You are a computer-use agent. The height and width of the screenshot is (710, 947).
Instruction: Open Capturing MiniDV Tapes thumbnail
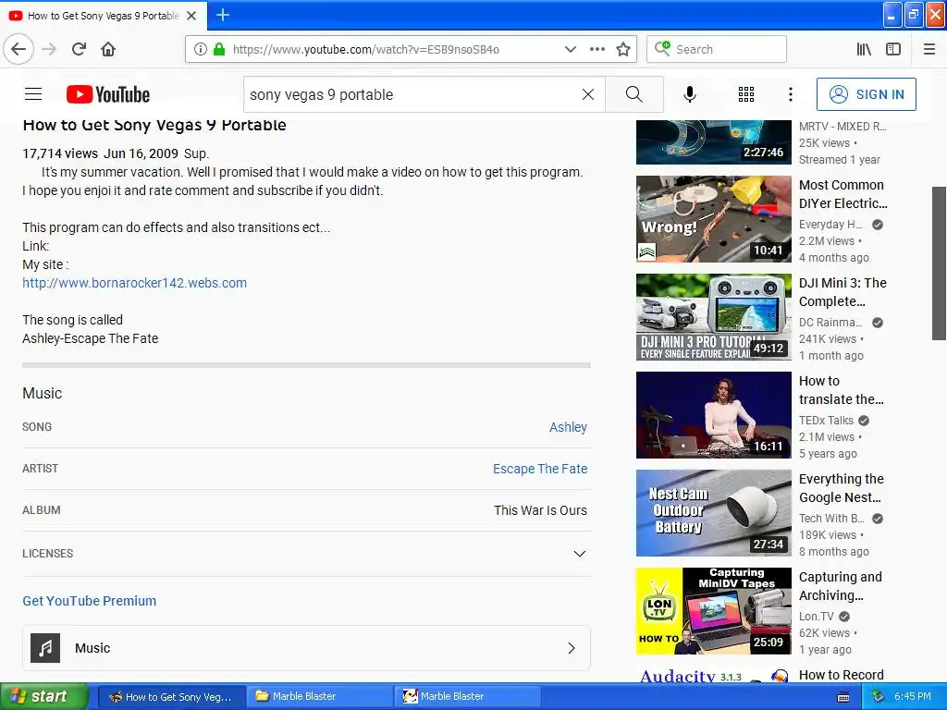click(713, 611)
